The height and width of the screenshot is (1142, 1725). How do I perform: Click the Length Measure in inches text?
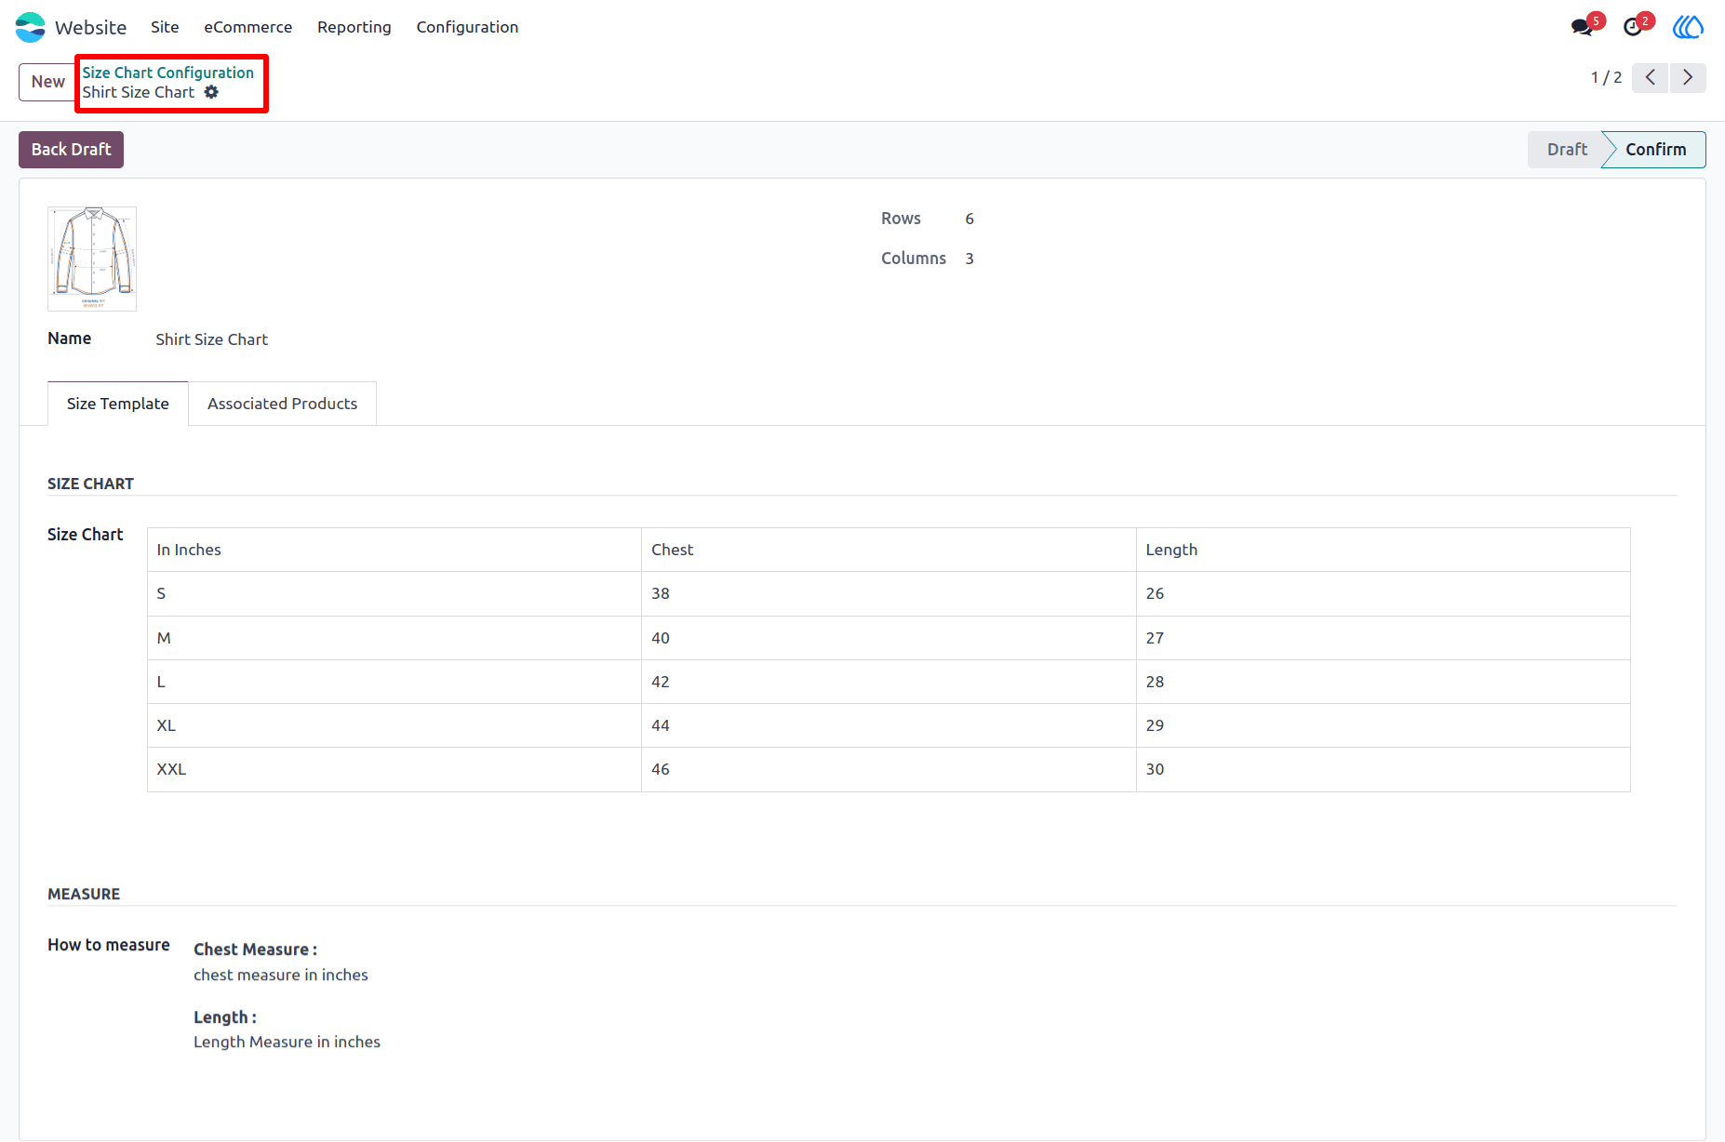287,1042
